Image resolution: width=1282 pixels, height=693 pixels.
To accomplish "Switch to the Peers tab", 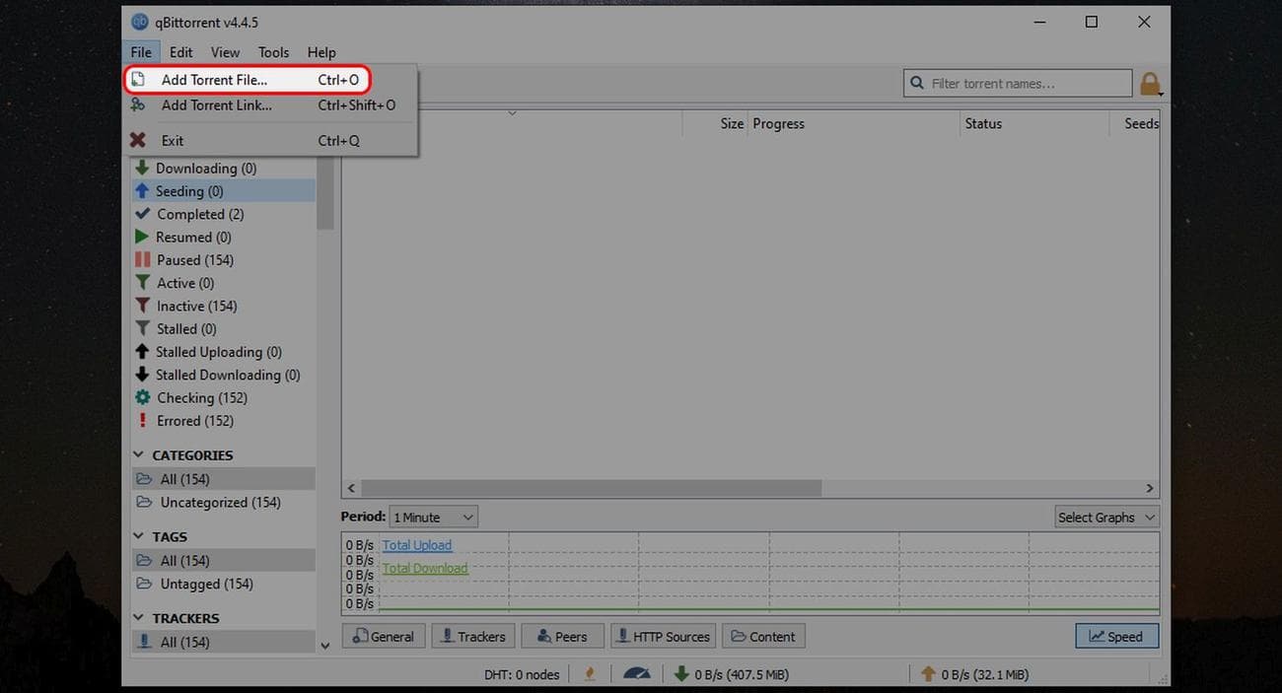I will coord(562,636).
